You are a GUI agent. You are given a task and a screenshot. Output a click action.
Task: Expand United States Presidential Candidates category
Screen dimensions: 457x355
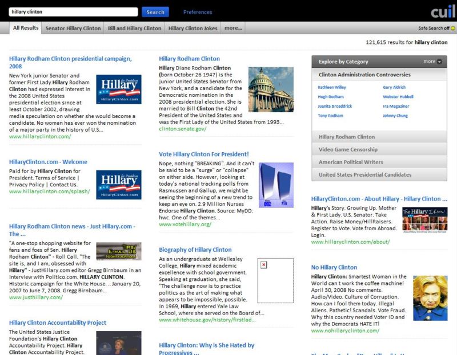pos(379,175)
